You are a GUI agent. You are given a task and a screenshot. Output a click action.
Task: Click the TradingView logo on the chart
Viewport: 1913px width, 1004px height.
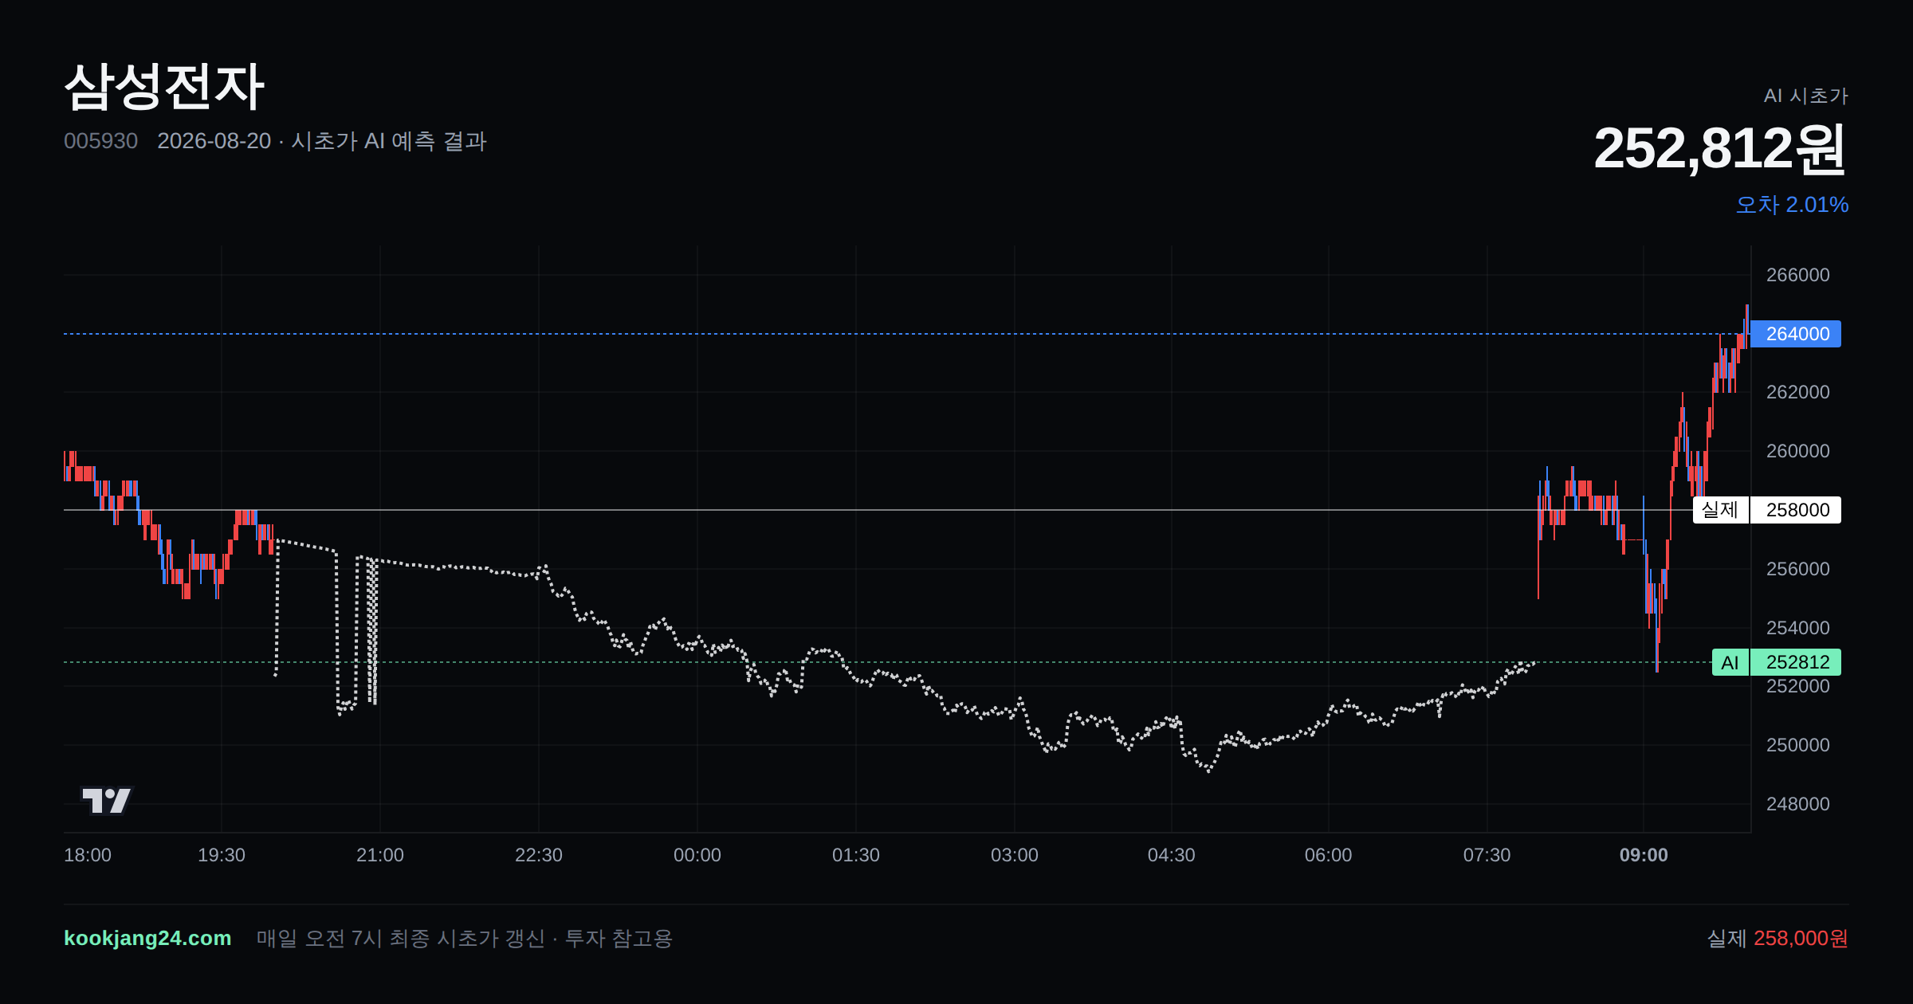(107, 800)
